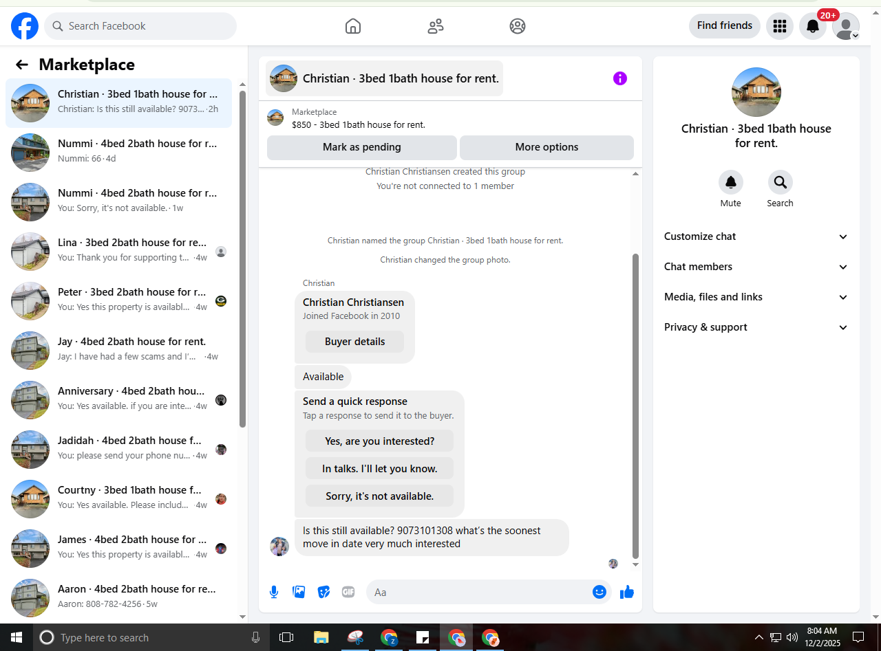Expand Media, files and links section
This screenshot has width=881, height=651.
coord(756,297)
